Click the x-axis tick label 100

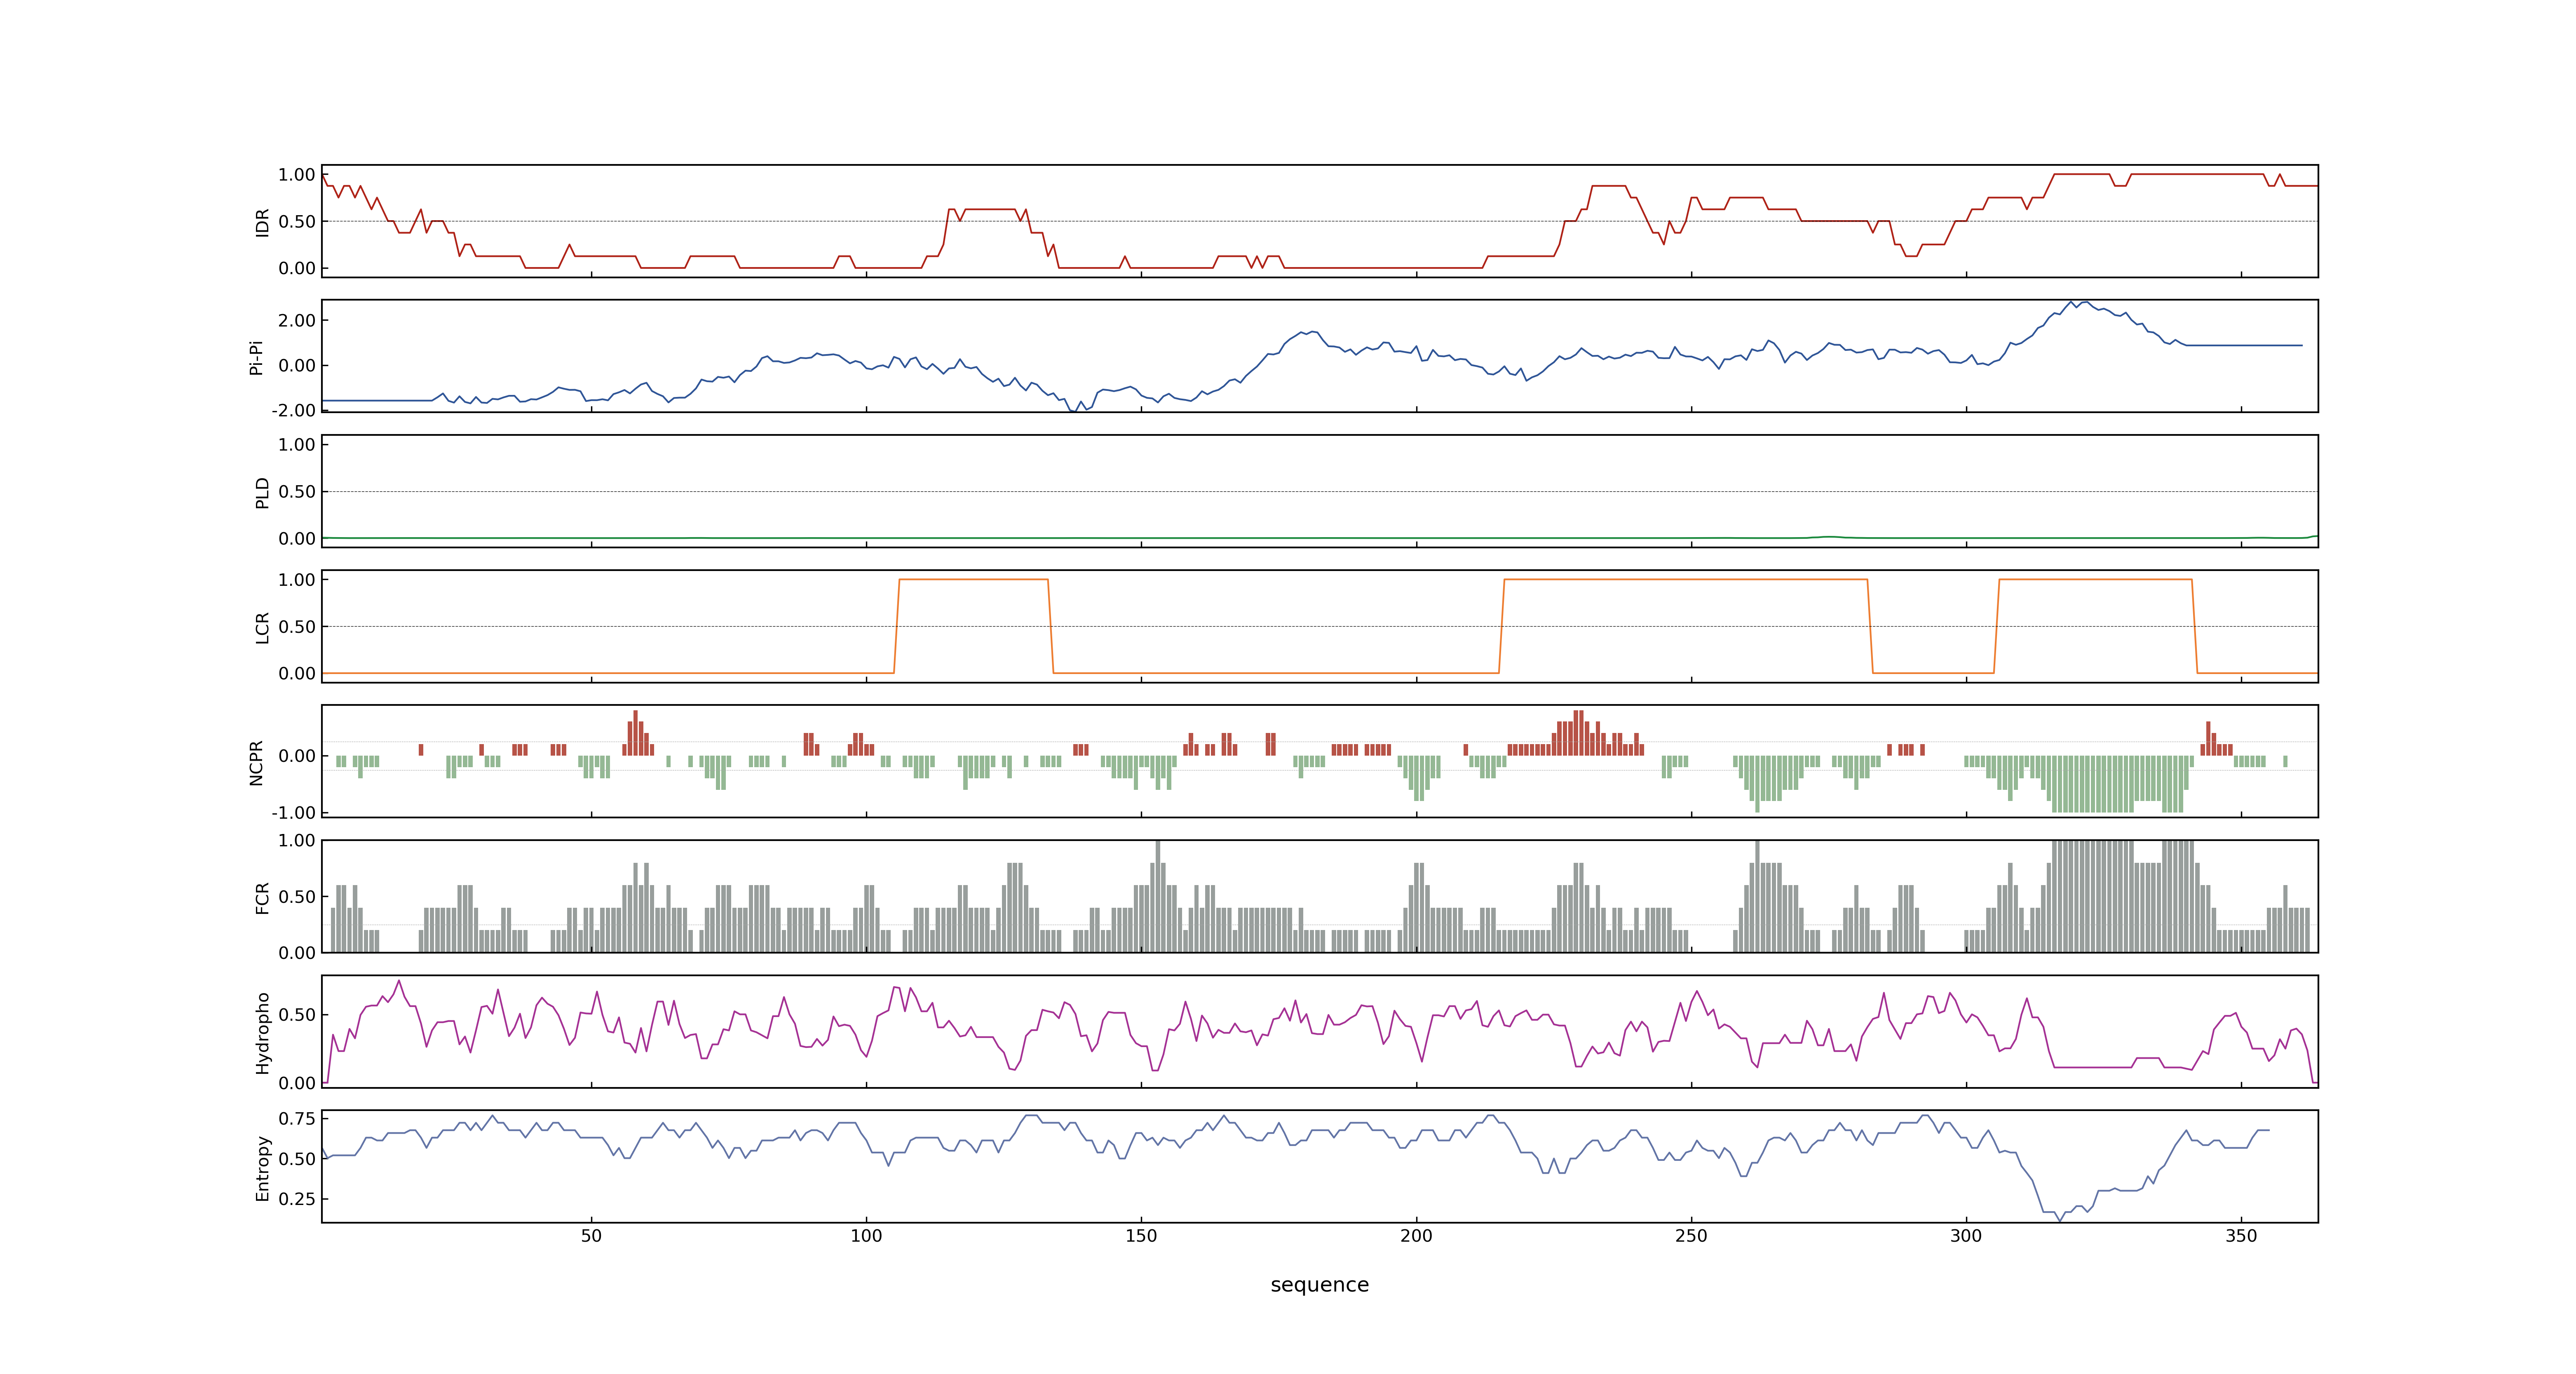[866, 1236]
